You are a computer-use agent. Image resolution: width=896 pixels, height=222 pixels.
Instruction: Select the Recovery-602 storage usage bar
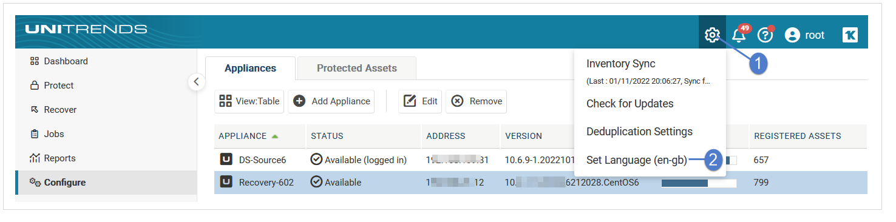(x=699, y=183)
